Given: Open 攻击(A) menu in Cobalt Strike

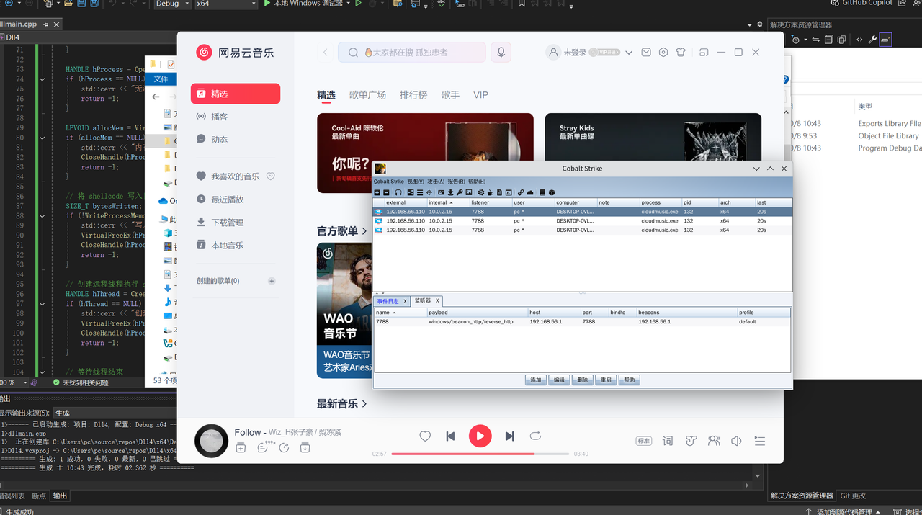Looking at the screenshot, I should coord(436,182).
